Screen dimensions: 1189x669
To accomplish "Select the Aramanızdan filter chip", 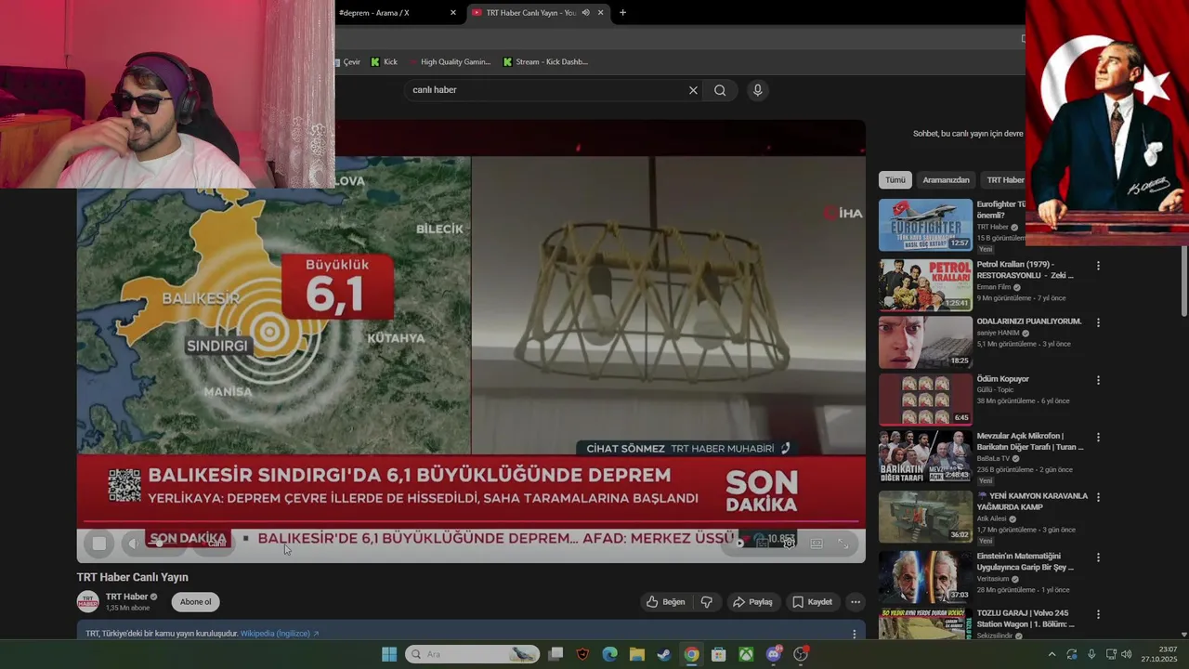I will [x=946, y=180].
